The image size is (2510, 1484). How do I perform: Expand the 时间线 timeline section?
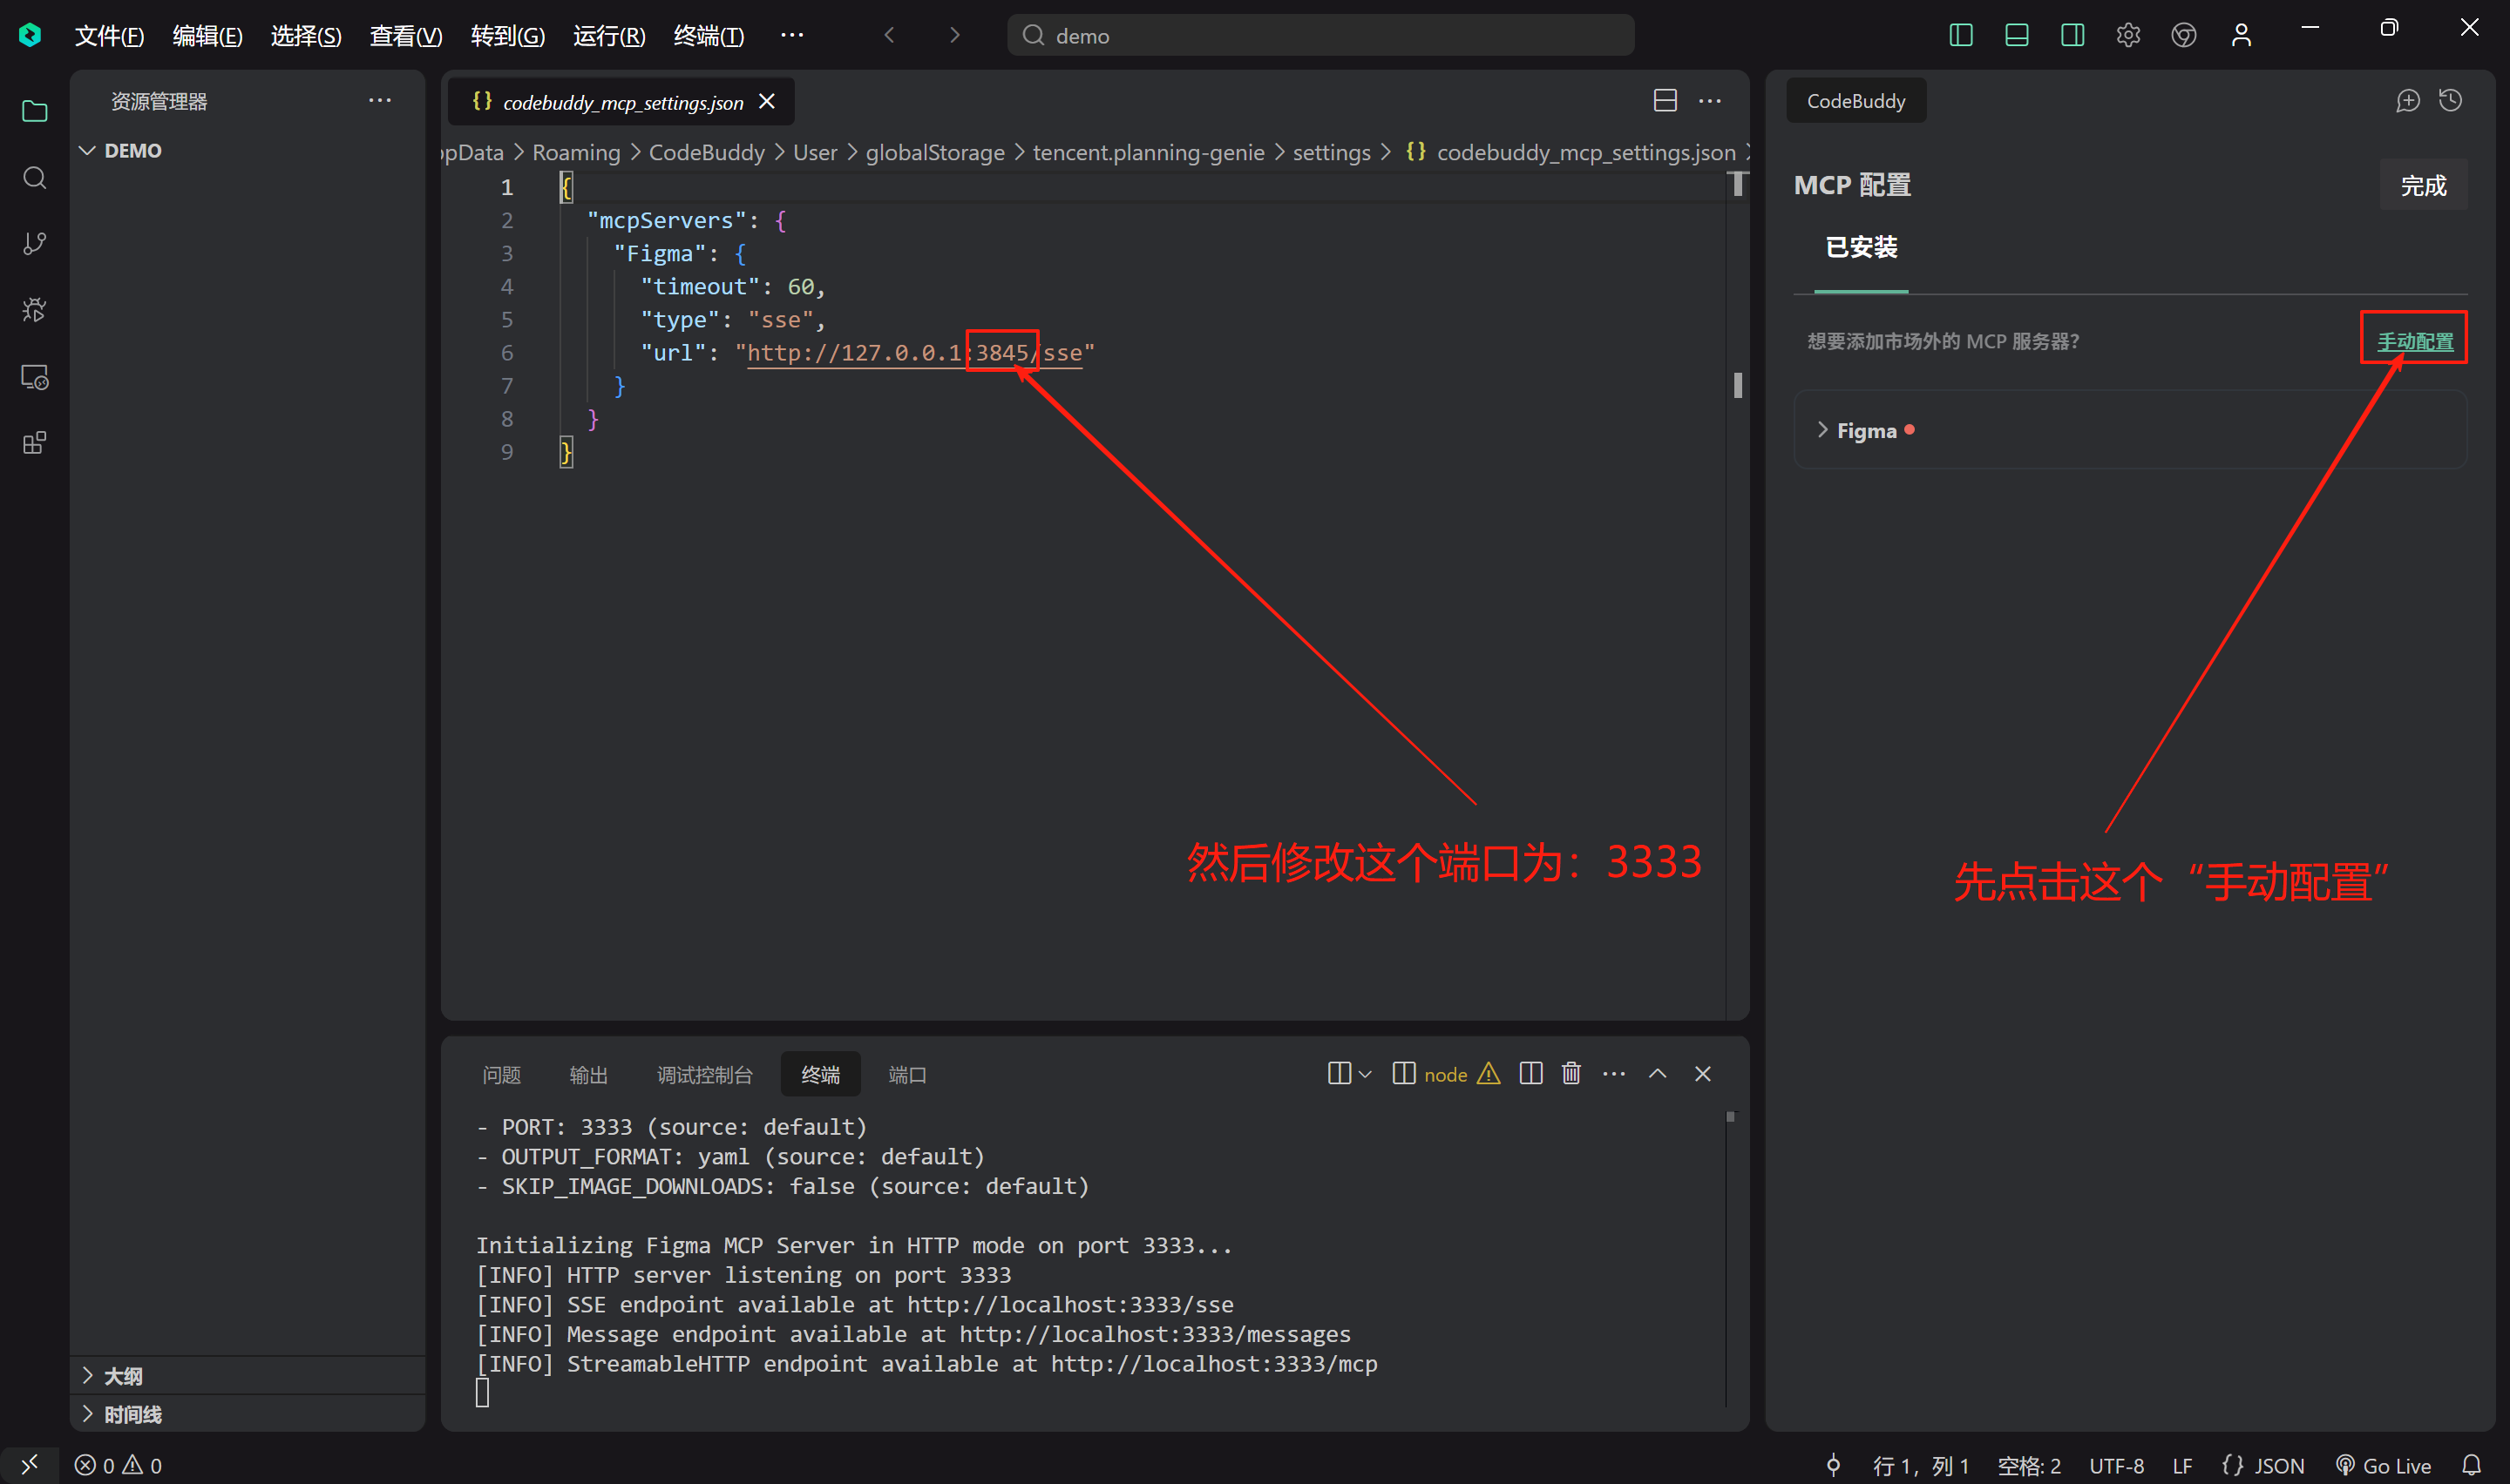88,1413
